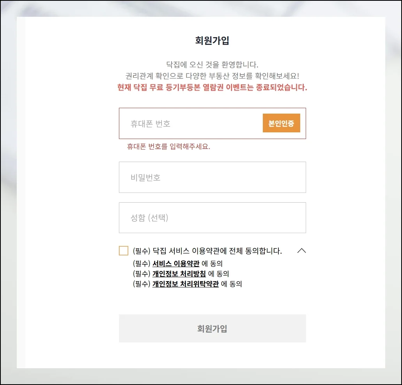The width and height of the screenshot is (402, 385).
Task: Click the 휴대폰 번호 input field
Action: click(x=191, y=124)
